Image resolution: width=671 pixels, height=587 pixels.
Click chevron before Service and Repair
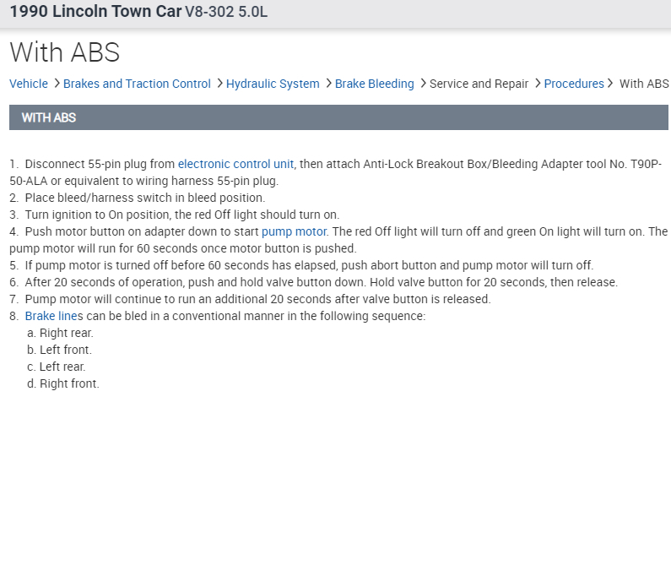423,84
